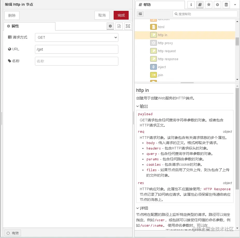Click the html node icon
The width and height of the screenshot is (240, 238).
pos(154,27)
